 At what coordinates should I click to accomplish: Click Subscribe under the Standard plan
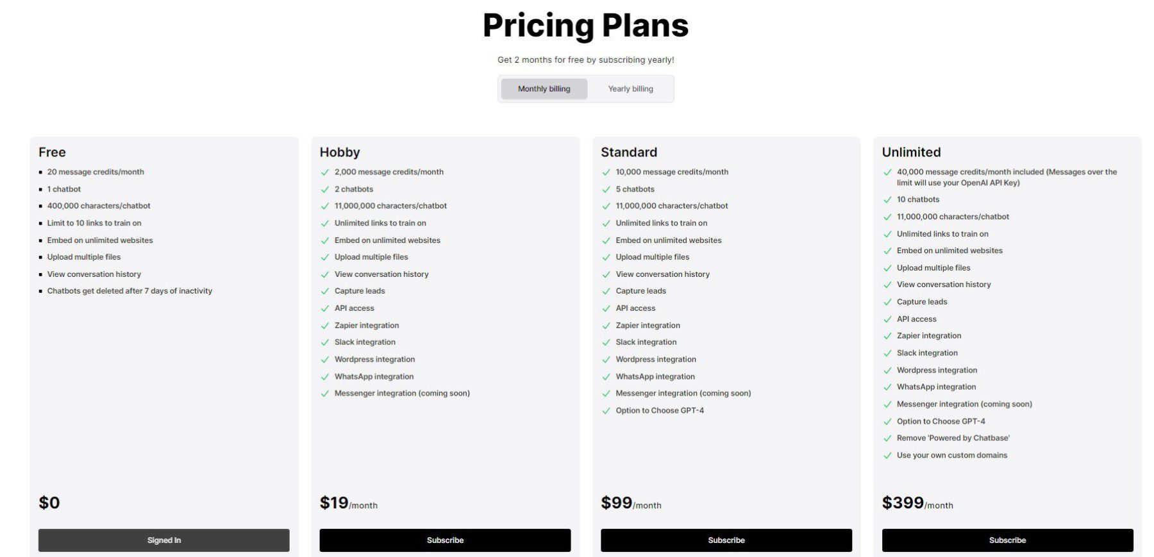pos(726,540)
